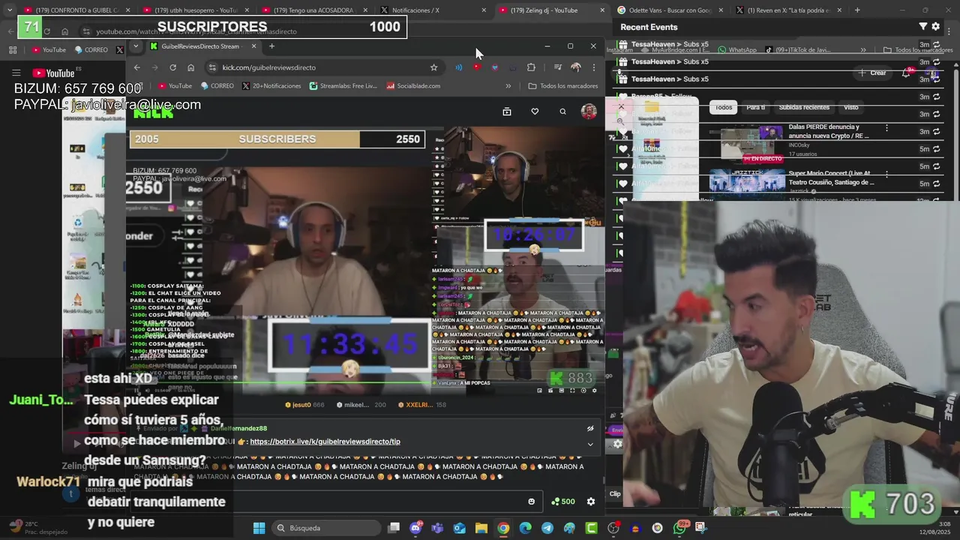Open Discord from the Windows taskbar
The image size is (960, 540).
416,528
